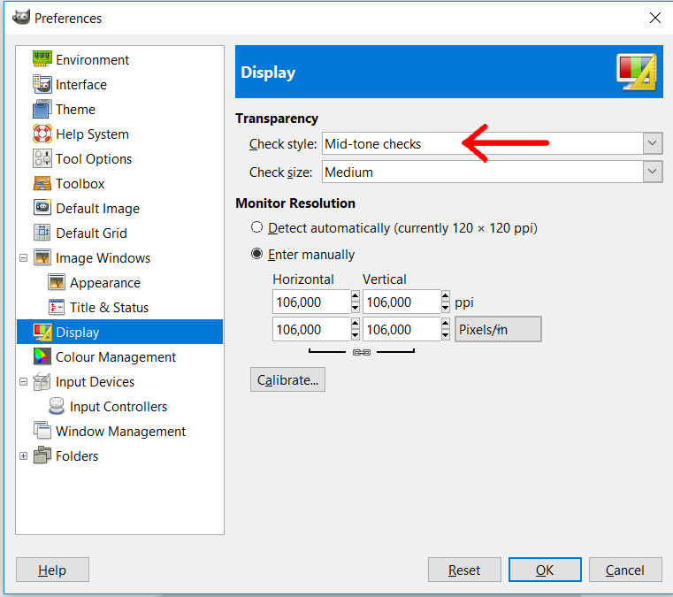This screenshot has height=597, width=673.
Task: Click the Tool Options icon
Action: pyautogui.click(x=42, y=159)
